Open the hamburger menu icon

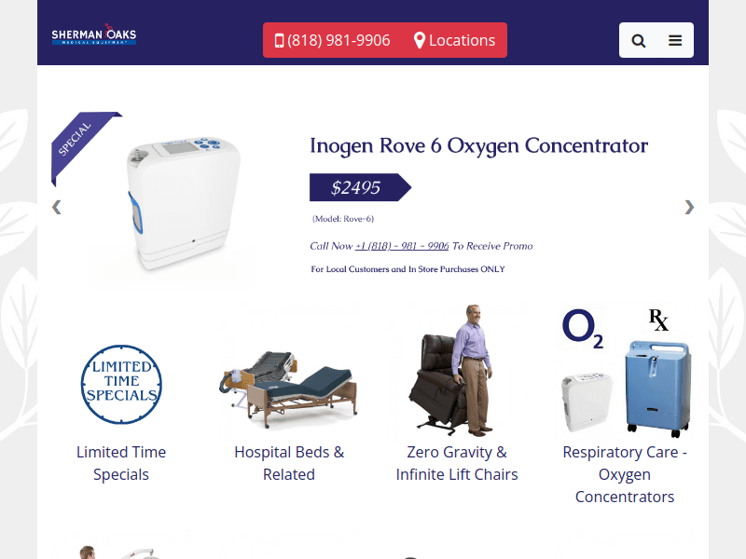[x=675, y=40]
